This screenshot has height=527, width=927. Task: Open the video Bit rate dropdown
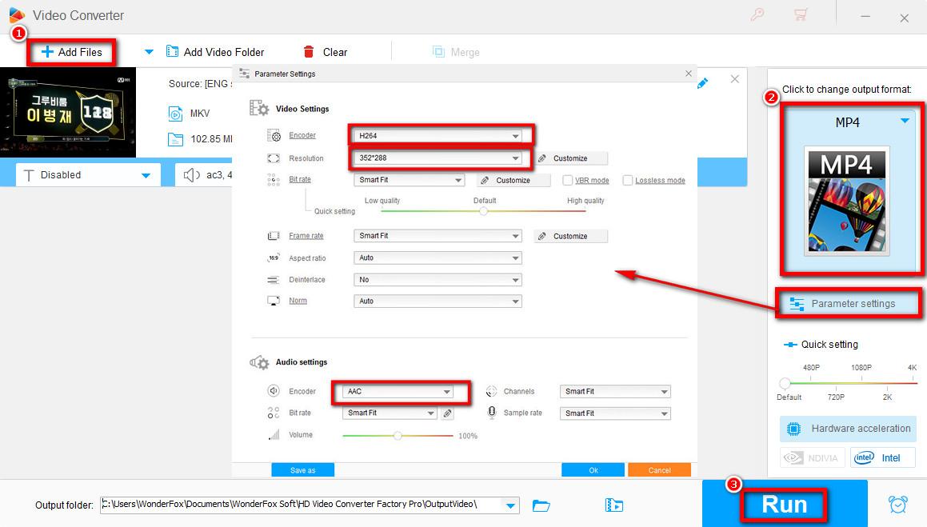(409, 180)
